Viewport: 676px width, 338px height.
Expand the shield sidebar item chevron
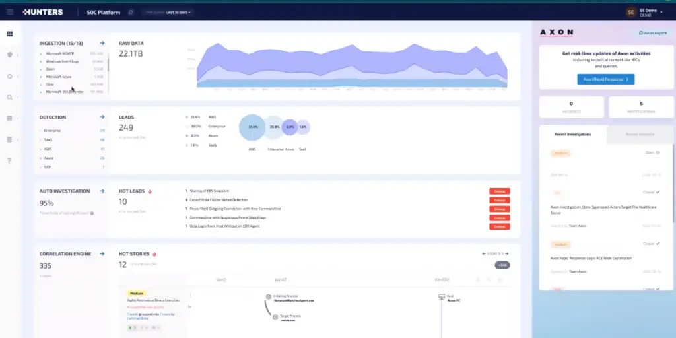[x=18, y=55]
